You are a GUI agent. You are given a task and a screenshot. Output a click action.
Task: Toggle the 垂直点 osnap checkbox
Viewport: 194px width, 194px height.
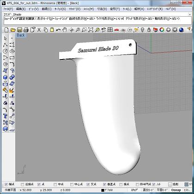(105, 184)
